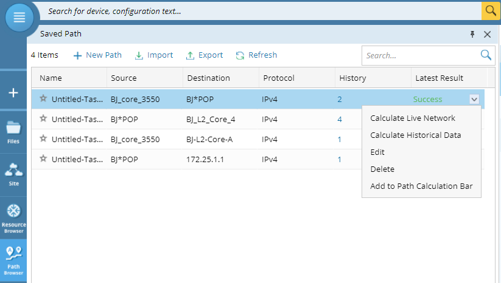Click the Import button
Image resolution: width=501 pixels, height=283 pixels.
[x=153, y=55]
